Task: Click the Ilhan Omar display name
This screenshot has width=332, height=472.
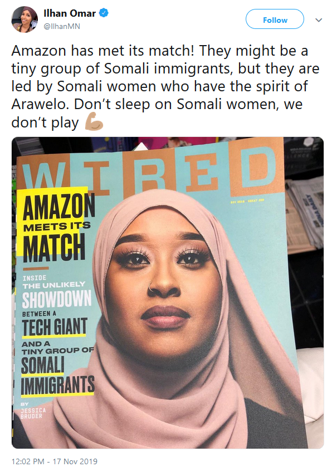Action: pos(70,13)
